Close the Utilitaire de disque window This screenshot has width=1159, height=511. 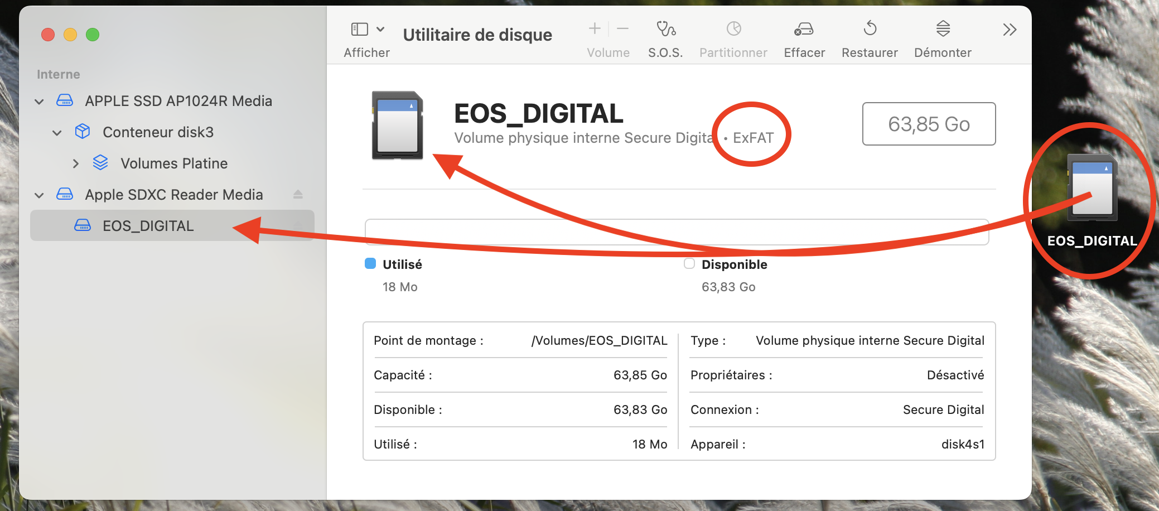tap(48, 35)
